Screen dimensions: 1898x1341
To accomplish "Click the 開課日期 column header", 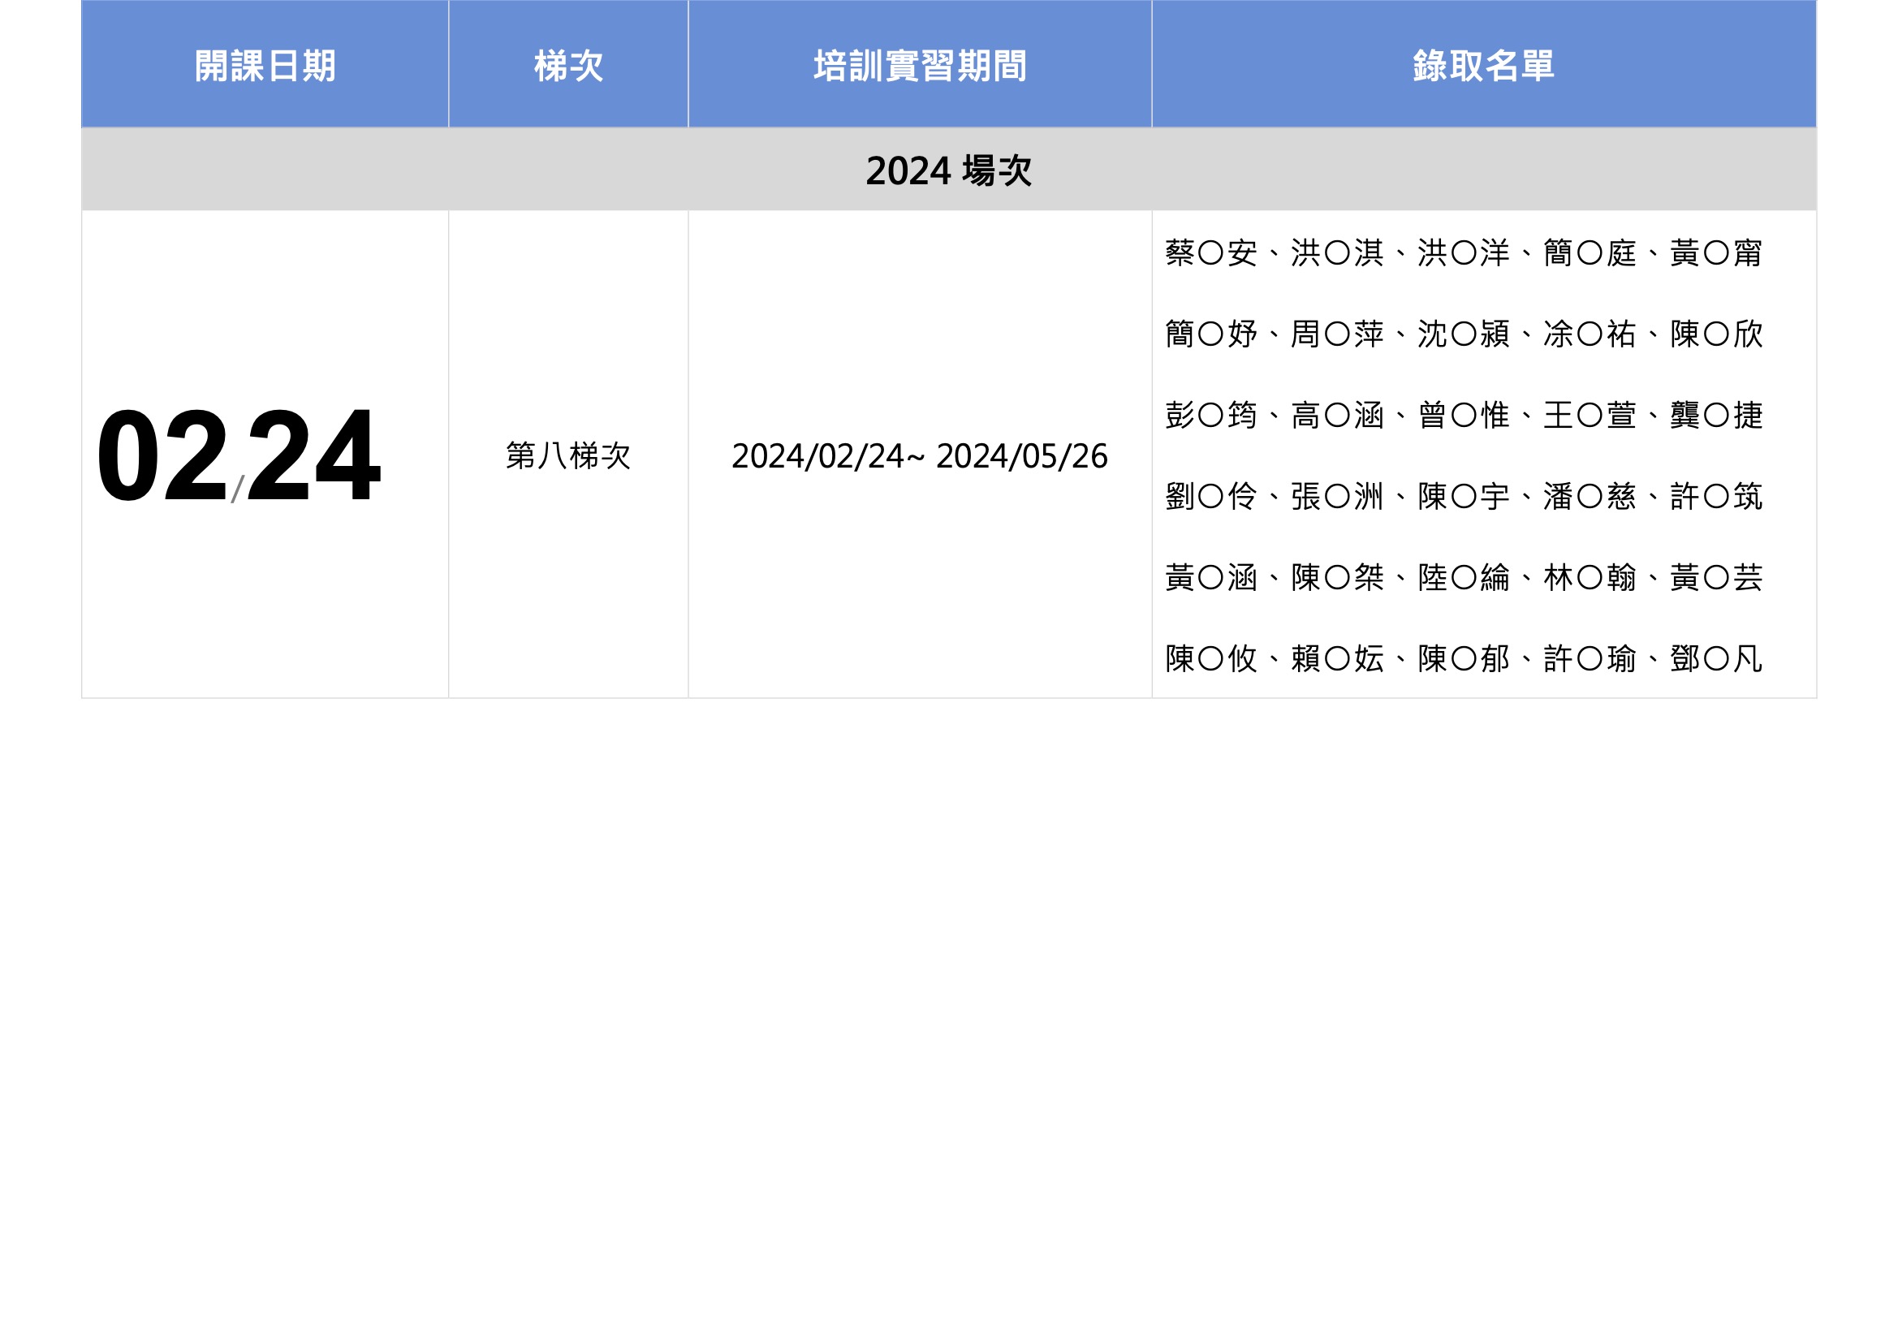I will point(265,65).
